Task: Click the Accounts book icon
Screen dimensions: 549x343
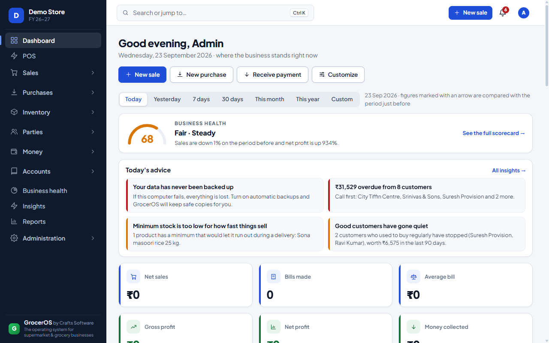Action: (x=14, y=171)
